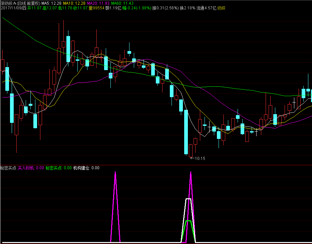Click the close price 收11.87
This screenshot has height=244, width=312.
80,8
